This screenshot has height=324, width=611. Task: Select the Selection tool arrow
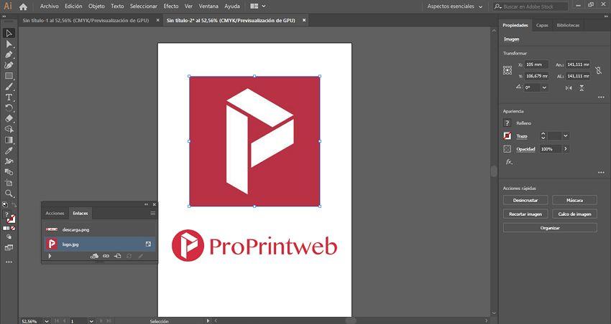tap(9, 34)
